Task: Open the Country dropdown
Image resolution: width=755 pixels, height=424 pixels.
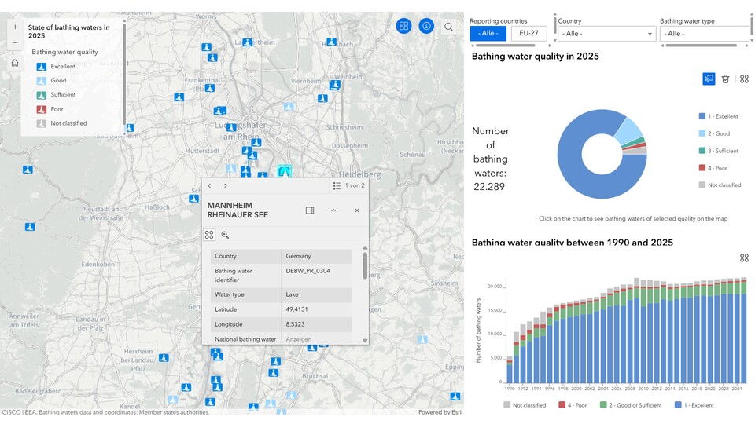Action: (x=606, y=34)
